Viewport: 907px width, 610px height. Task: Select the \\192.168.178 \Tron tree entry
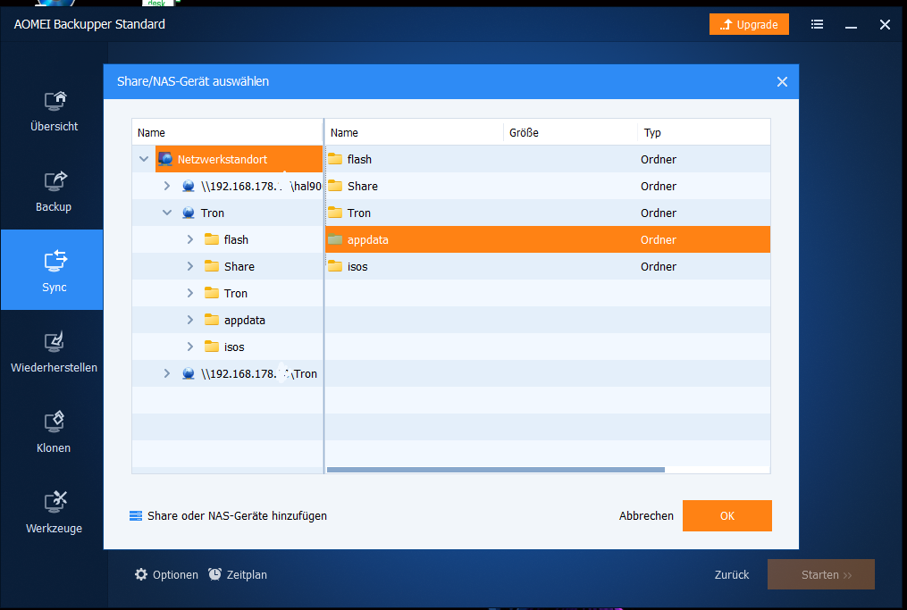[x=259, y=374]
